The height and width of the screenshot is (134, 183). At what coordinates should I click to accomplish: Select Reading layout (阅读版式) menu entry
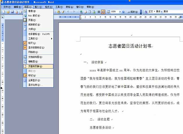tap(38, 25)
